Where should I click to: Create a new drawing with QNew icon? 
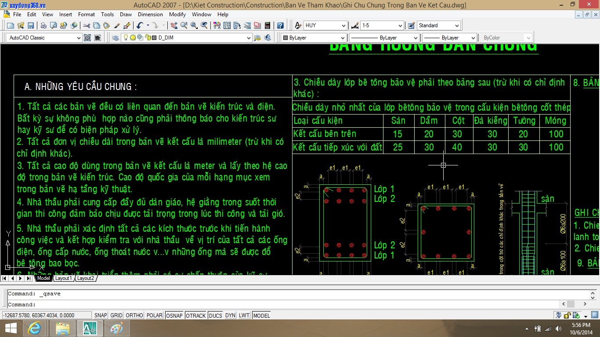10,25
